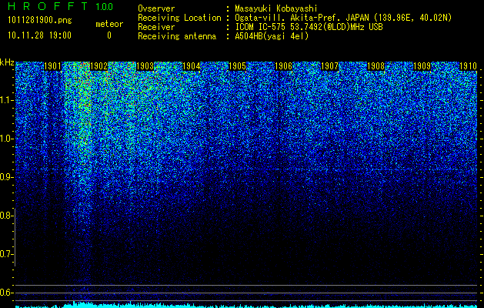Click the 0.7 kHz axis label
484x308 pixels.
6,254
